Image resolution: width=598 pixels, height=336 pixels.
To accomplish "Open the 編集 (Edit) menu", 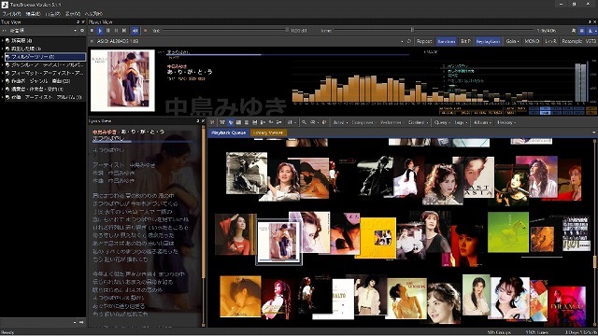I will point(33,14).
